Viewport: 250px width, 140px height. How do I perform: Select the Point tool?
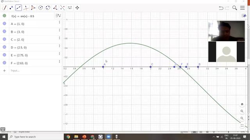pyautogui.click(x=11, y=8)
